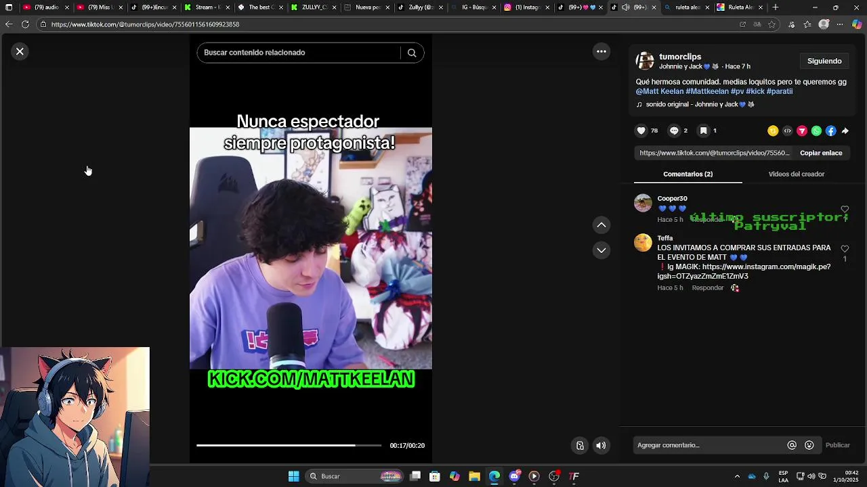The height and width of the screenshot is (487, 867).
Task: Toggle the auto-scroll icon next to volume
Action: pos(580,445)
